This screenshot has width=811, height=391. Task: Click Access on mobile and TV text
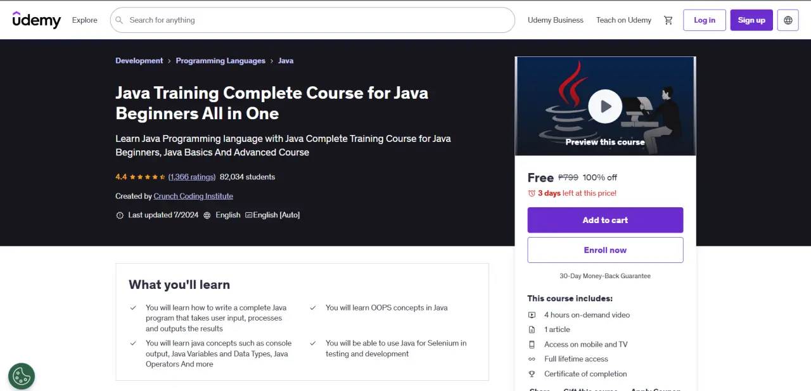click(586, 345)
